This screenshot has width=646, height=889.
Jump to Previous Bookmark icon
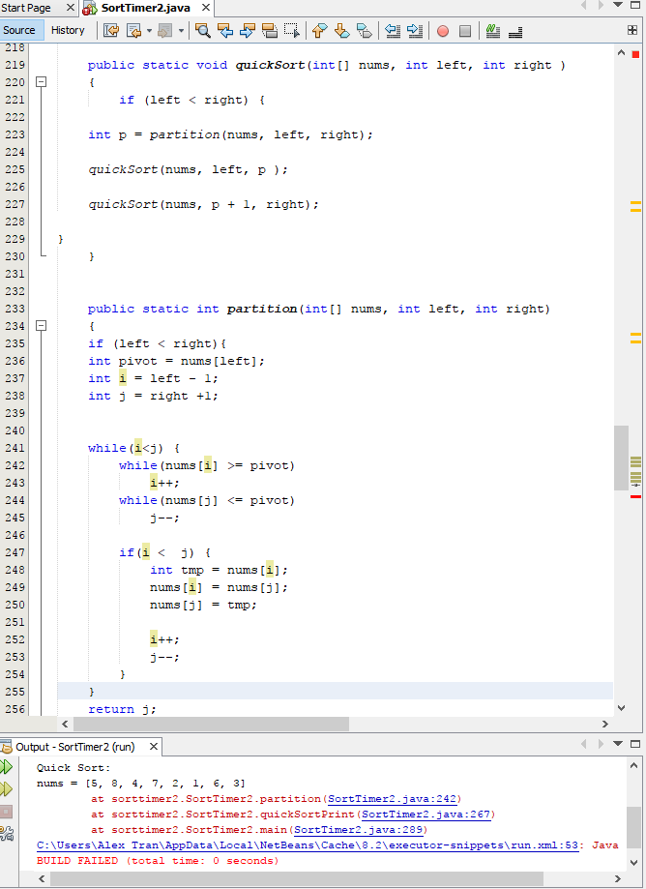click(x=319, y=31)
